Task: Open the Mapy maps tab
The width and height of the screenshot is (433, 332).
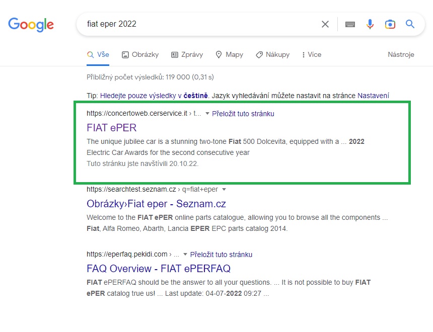Action: point(229,54)
